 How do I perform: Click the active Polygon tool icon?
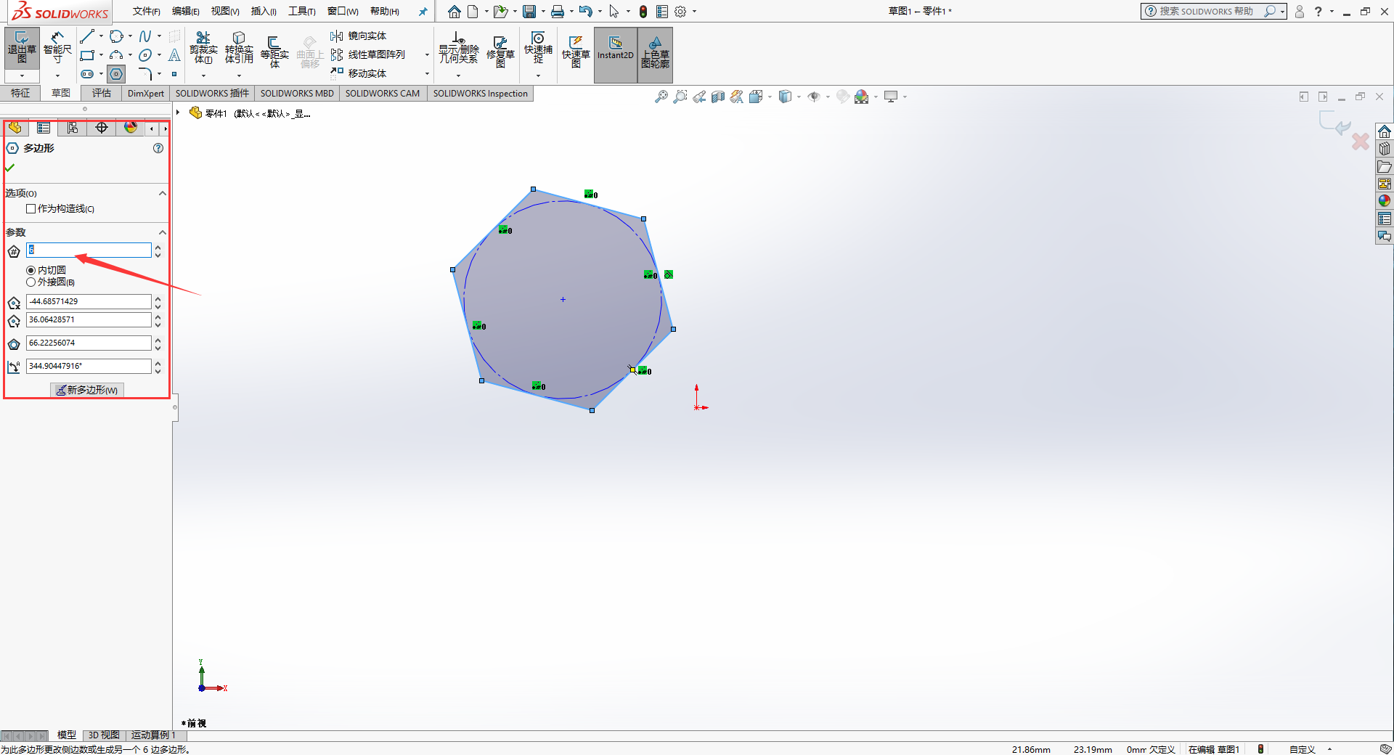click(116, 74)
